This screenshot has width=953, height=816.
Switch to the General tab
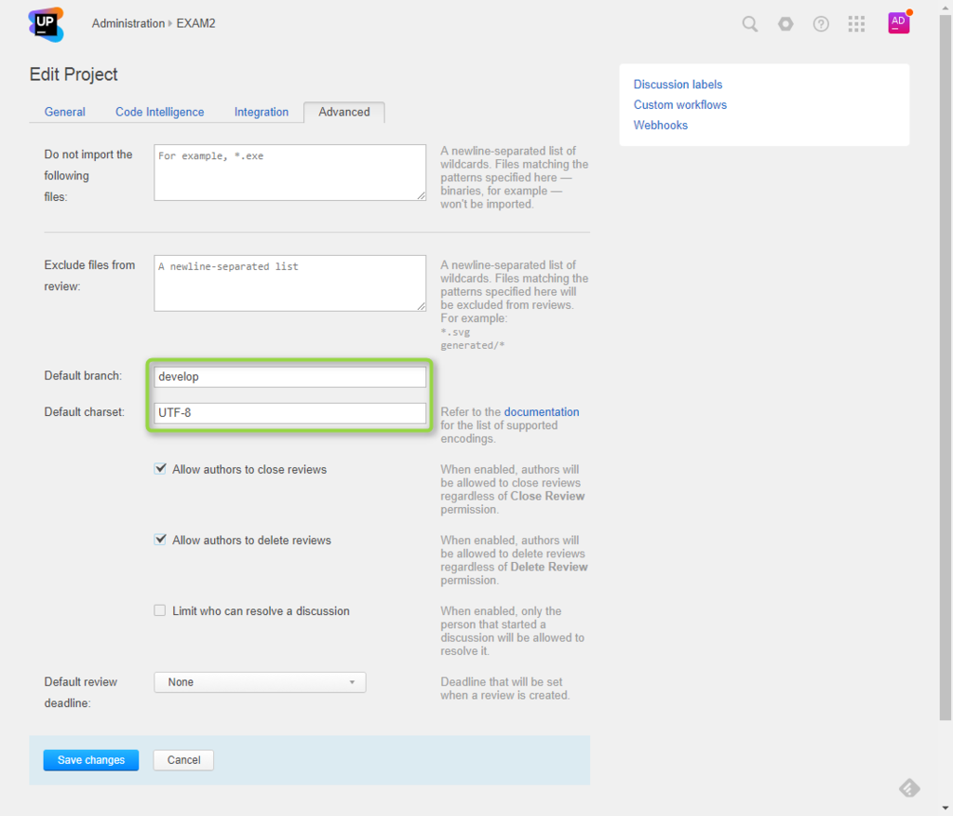(x=64, y=112)
